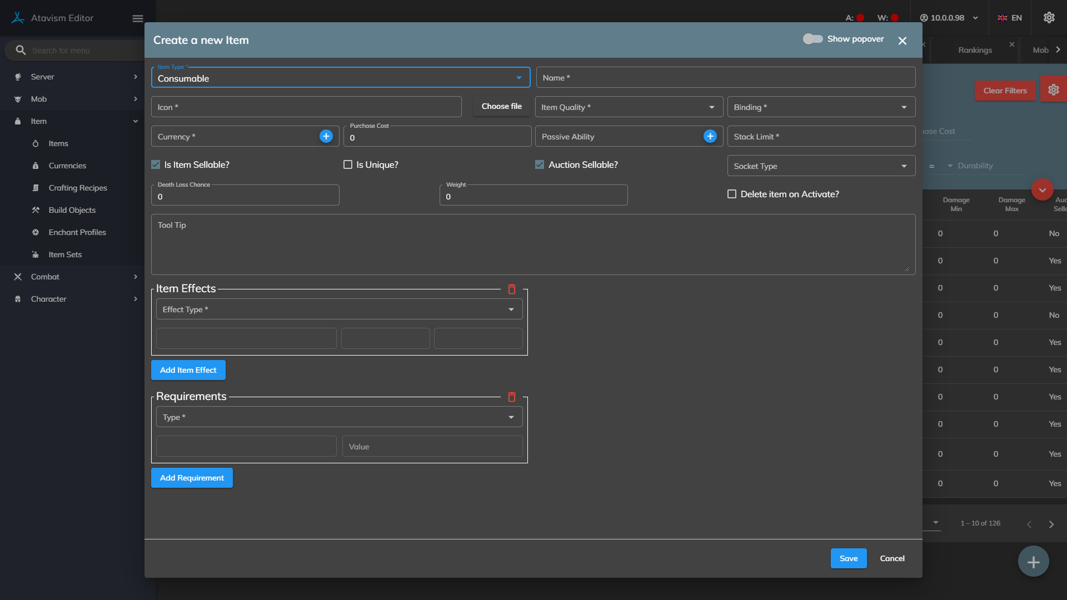Delete the Item Effects entry with trash icon

[512, 289]
